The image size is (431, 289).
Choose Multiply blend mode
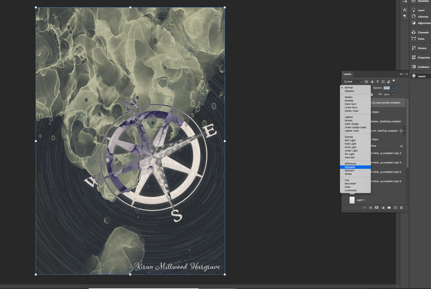[355, 101]
